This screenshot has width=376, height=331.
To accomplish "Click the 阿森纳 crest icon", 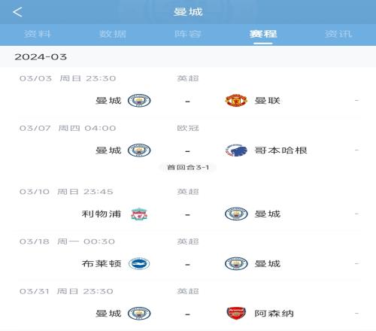I will click(236, 313).
